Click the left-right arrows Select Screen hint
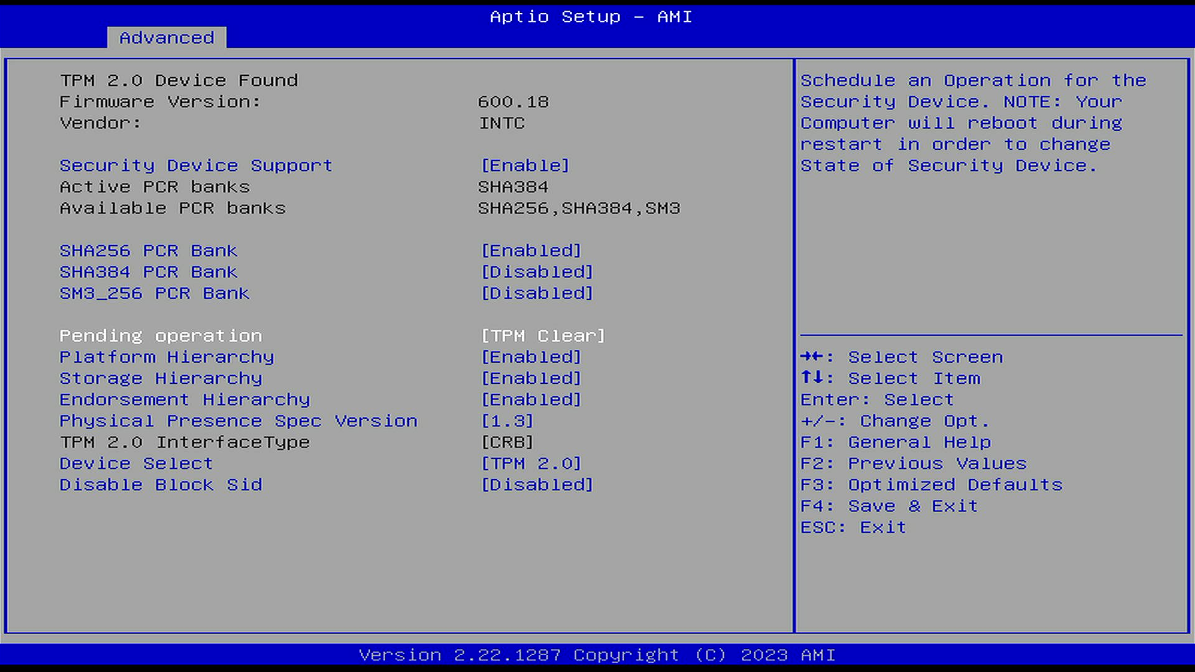Image resolution: width=1195 pixels, height=672 pixels. click(x=902, y=357)
